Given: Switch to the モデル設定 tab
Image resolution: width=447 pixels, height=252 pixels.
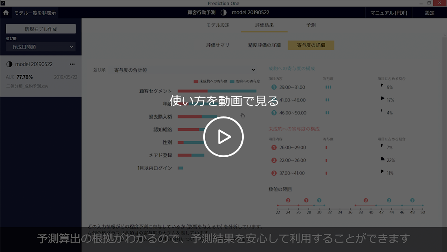Looking at the screenshot, I should click(218, 25).
